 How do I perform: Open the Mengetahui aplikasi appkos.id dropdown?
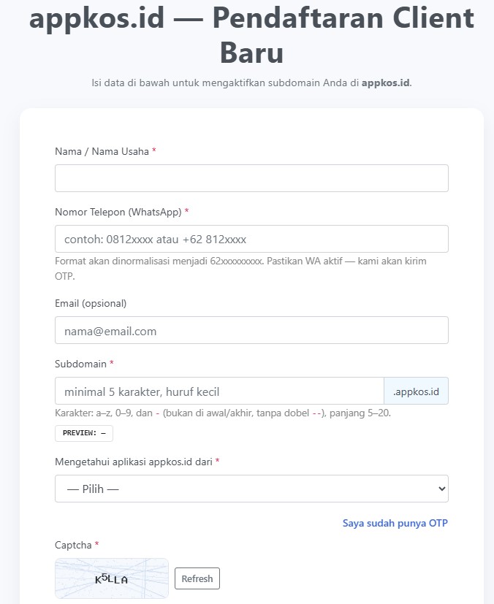point(251,489)
